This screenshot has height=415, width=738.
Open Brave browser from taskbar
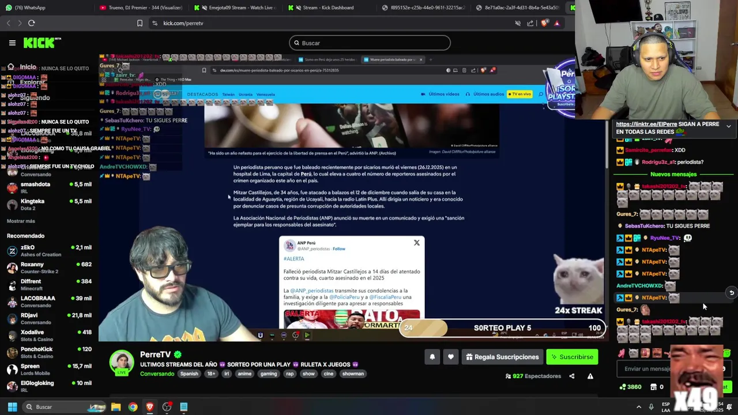click(150, 407)
